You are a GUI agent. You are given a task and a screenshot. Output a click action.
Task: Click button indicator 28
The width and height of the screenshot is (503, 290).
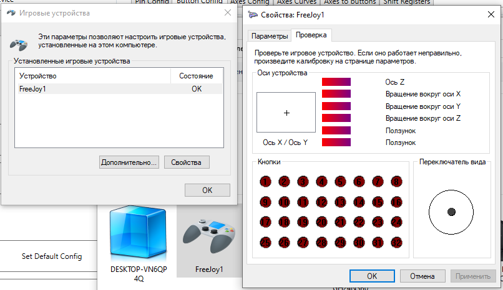(x=321, y=243)
